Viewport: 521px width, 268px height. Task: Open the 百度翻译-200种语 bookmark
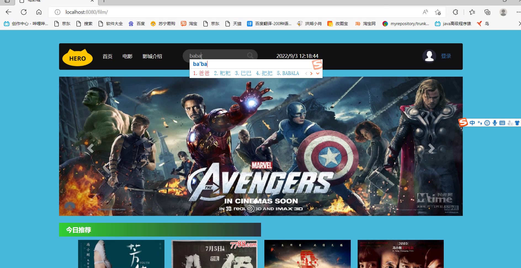point(269,24)
